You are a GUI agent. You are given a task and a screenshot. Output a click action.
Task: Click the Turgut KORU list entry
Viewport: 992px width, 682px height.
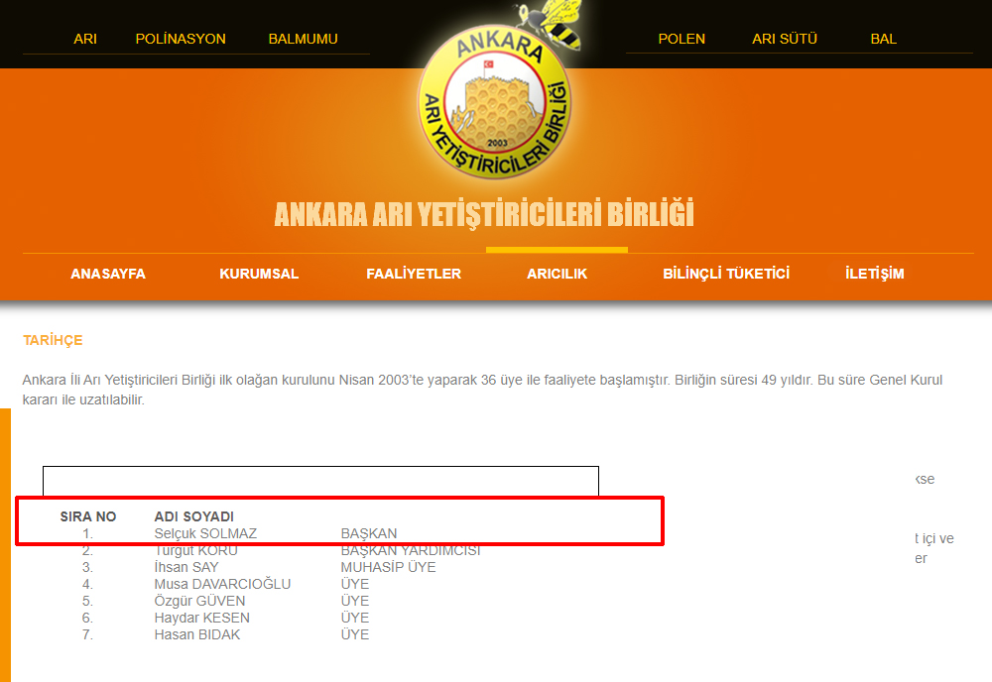click(196, 550)
